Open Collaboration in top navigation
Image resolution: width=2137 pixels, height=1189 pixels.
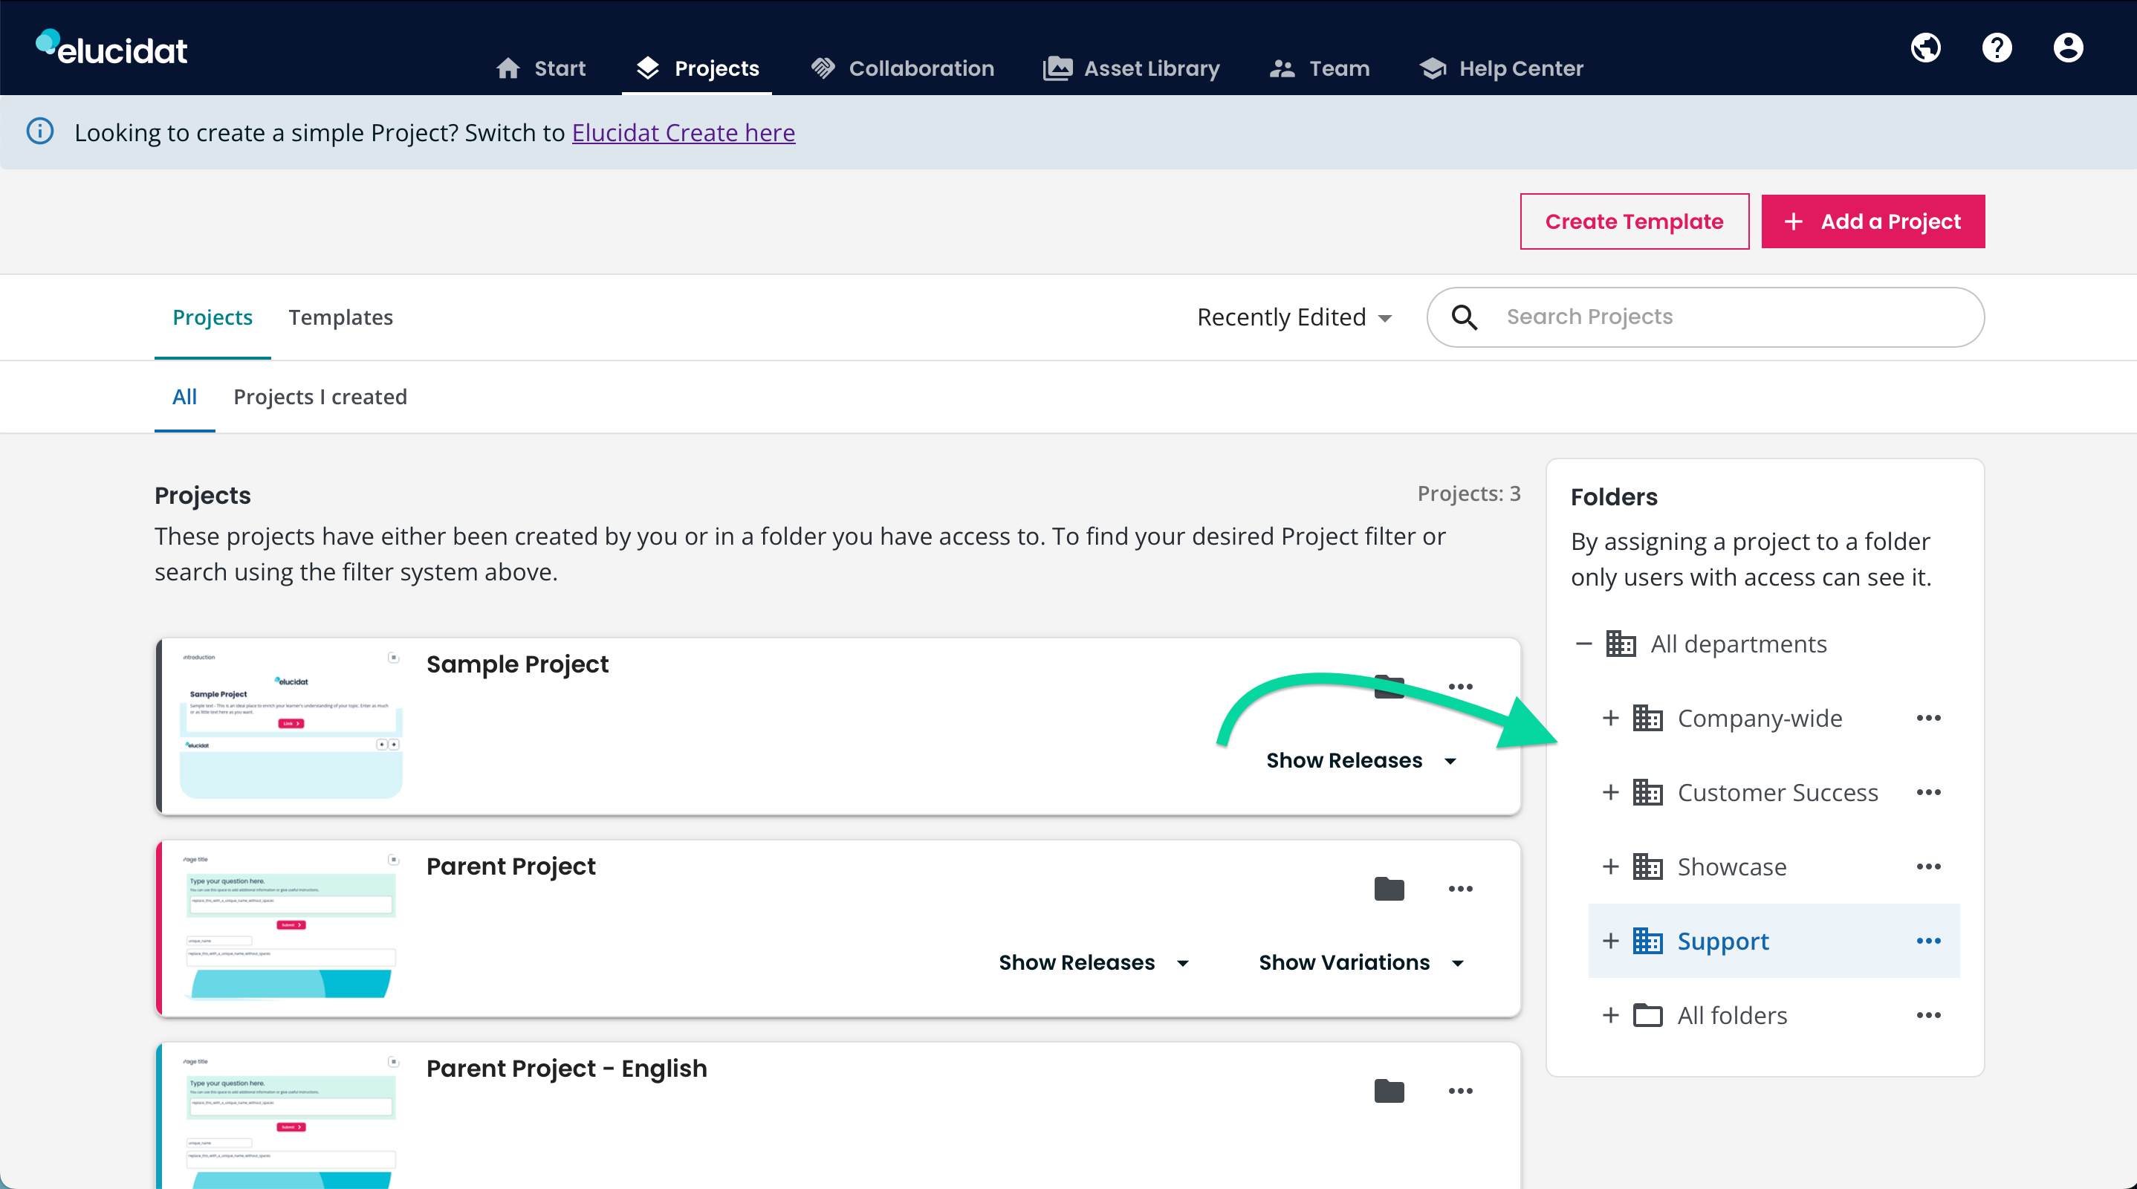[903, 68]
